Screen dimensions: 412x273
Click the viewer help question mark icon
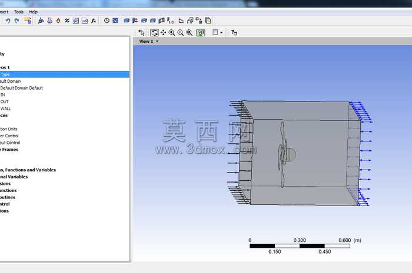(x=234, y=32)
